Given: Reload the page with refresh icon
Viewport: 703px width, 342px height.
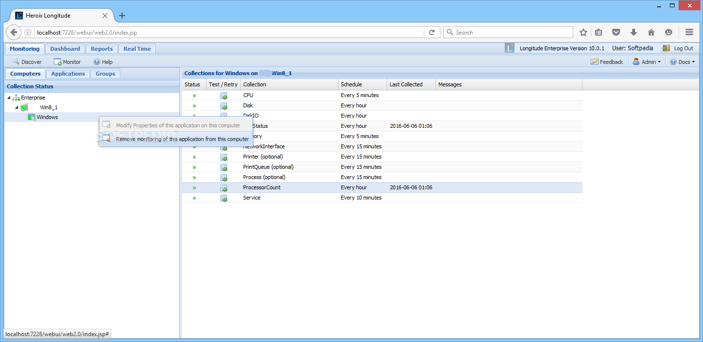Looking at the screenshot, I should [432, 32].
